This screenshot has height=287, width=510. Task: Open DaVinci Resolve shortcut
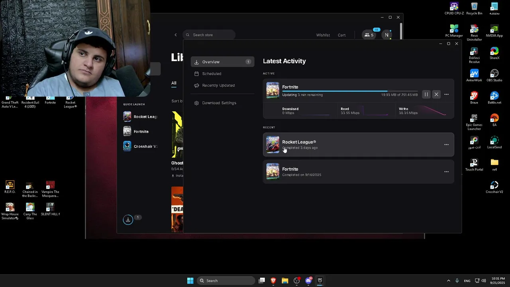(x=474, y=55)
